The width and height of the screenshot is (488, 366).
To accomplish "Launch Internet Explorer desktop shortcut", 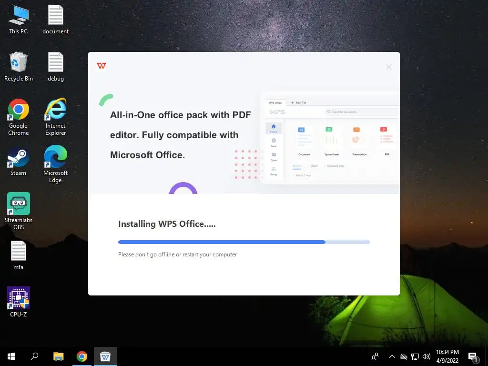I will pyautogui.click(x=55, y=117).
